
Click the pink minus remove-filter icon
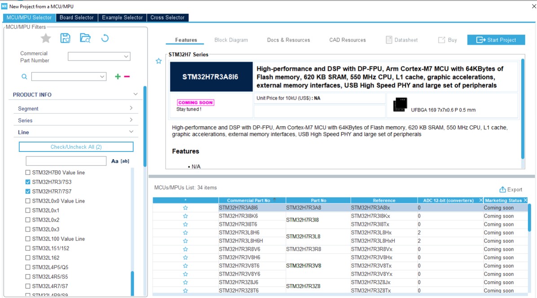tap(127, 76)
